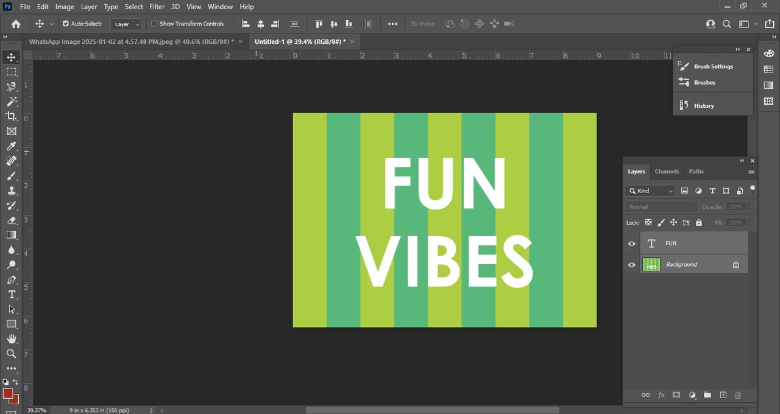Select the Healing Brush tool

coord(12,161)
